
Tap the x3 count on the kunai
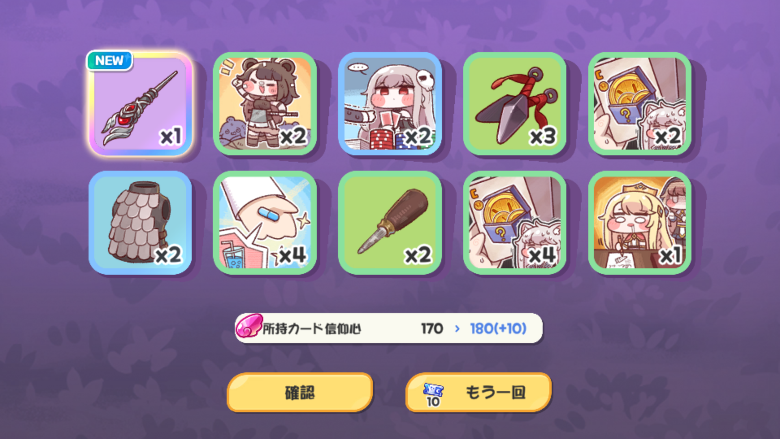(x=543, y=137)
